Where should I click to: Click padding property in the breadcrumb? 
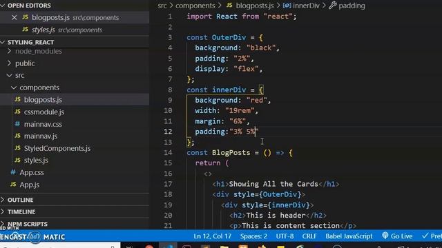coord(352,6)
